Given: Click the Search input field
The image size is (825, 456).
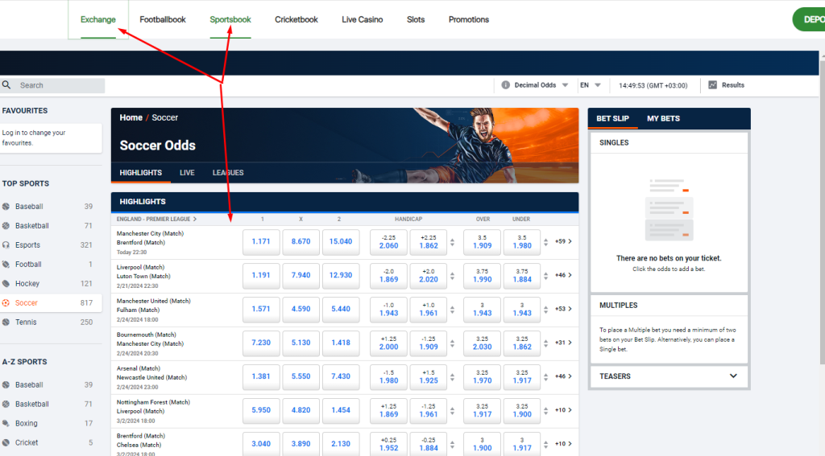Looking at the screenshot, I should click(60, 85).
